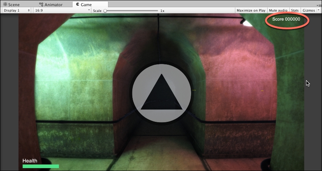Expand the Gizmos dropdown arrow
The width and height of the screenshot is (322, 171).
pos(319,10)
